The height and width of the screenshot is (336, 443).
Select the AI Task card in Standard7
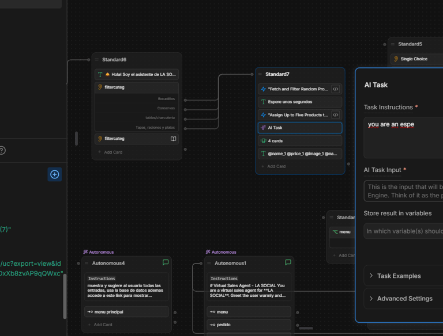pyautogui.click(x=300, y=128)
